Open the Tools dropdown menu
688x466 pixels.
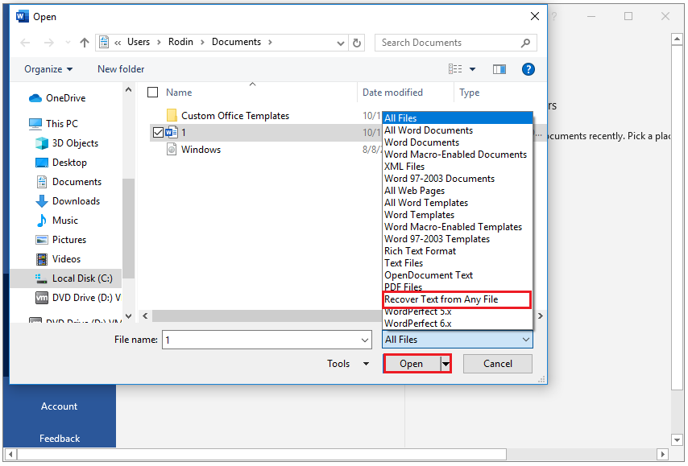pyautogui.click(x=347, y=364)
